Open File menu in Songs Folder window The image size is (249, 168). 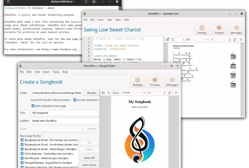point(21,72)
